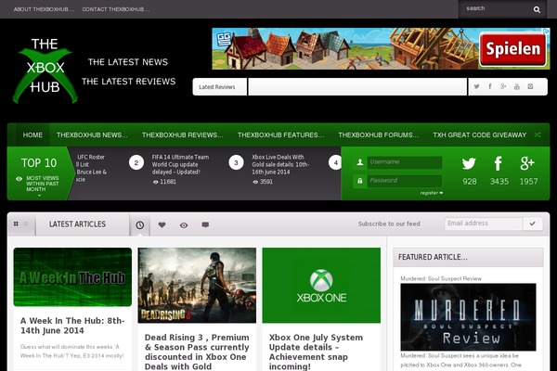Open Xbox One July System Update headline
Screen dimensions: 557x371
point(316,352)
